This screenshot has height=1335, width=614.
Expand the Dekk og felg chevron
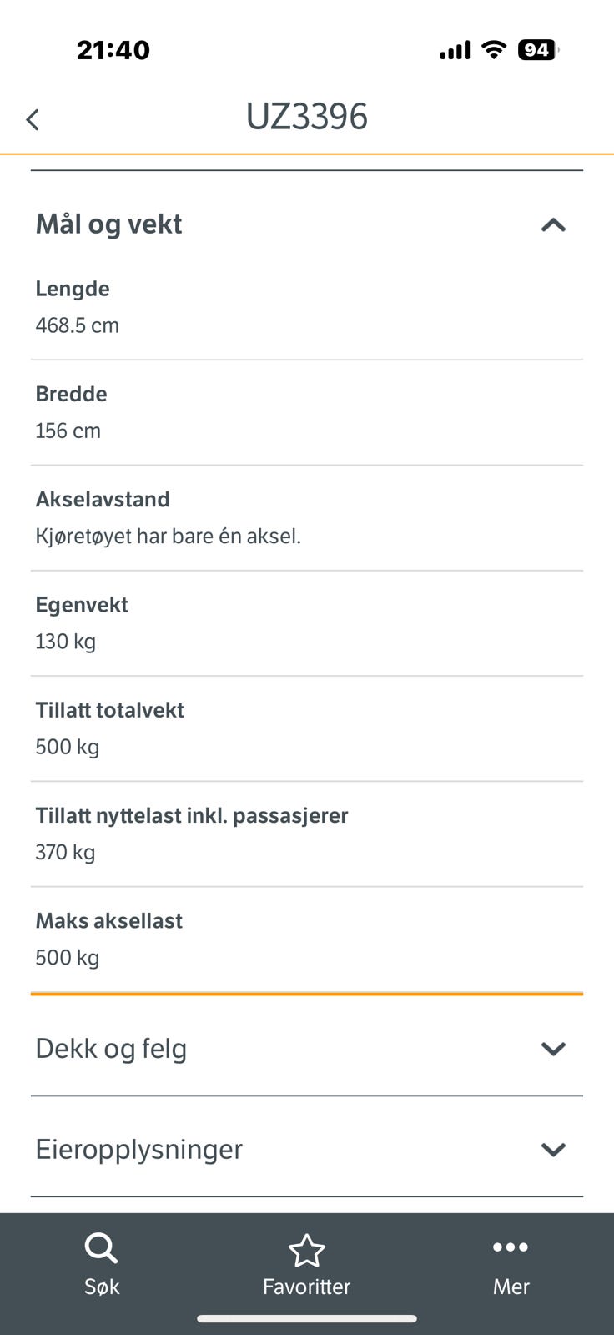[x=553, y=1049]
